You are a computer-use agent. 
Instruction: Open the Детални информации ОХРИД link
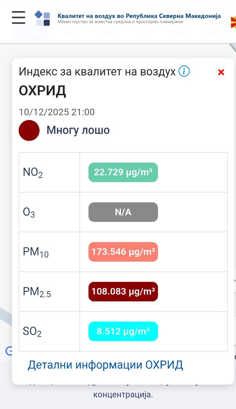pyautogui.click(x=105, y=365)
